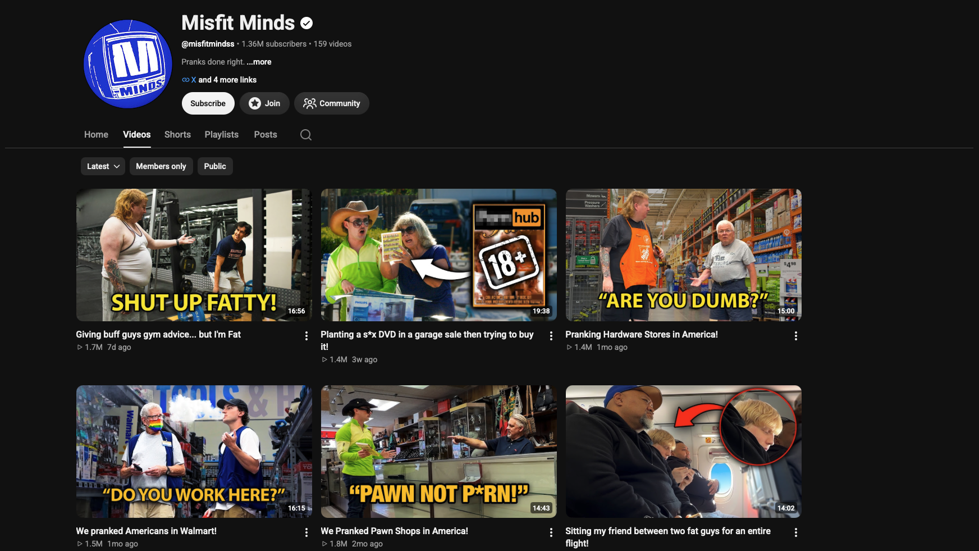Expand the channel description with ...more

(259, 62)
